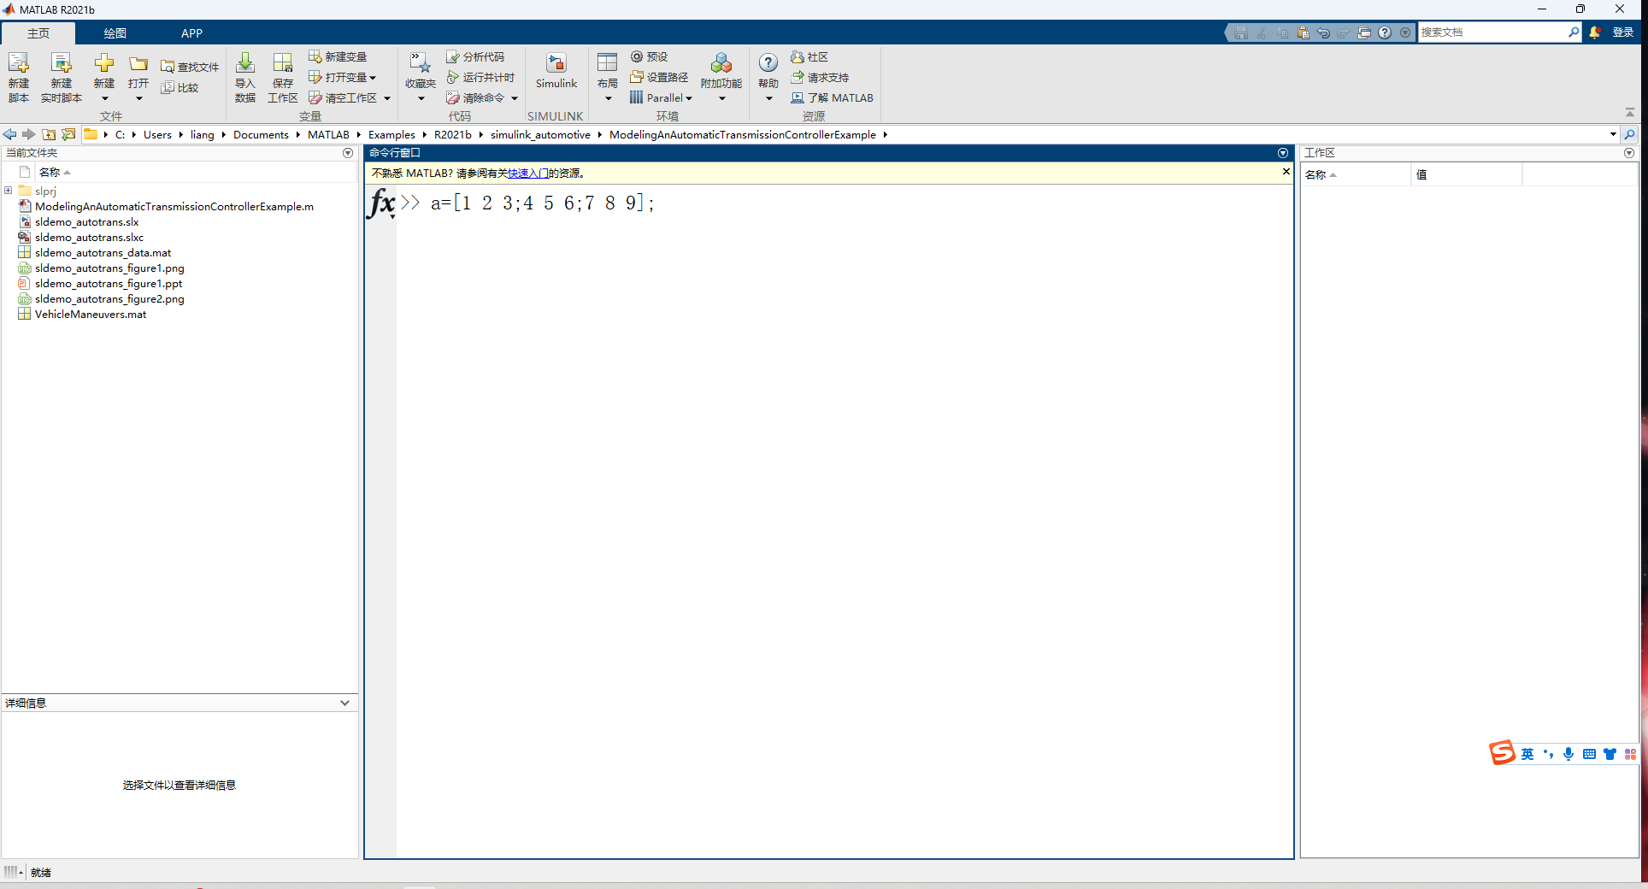Viewport: 1648px width, 889px height.
Task: Click Documents in the address path
Action: tap(261, 134)
